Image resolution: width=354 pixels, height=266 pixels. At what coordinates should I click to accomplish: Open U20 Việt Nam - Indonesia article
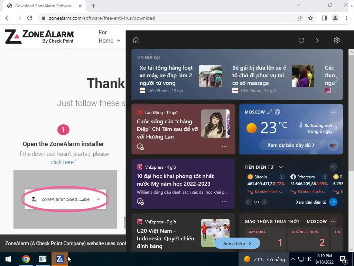point(166,238)
